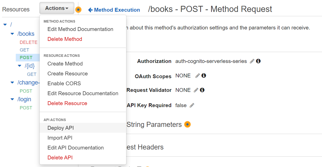Viewport: 322px width, 167px height.
Task: Select DELETE method under /books
Action: pos(28,42)
